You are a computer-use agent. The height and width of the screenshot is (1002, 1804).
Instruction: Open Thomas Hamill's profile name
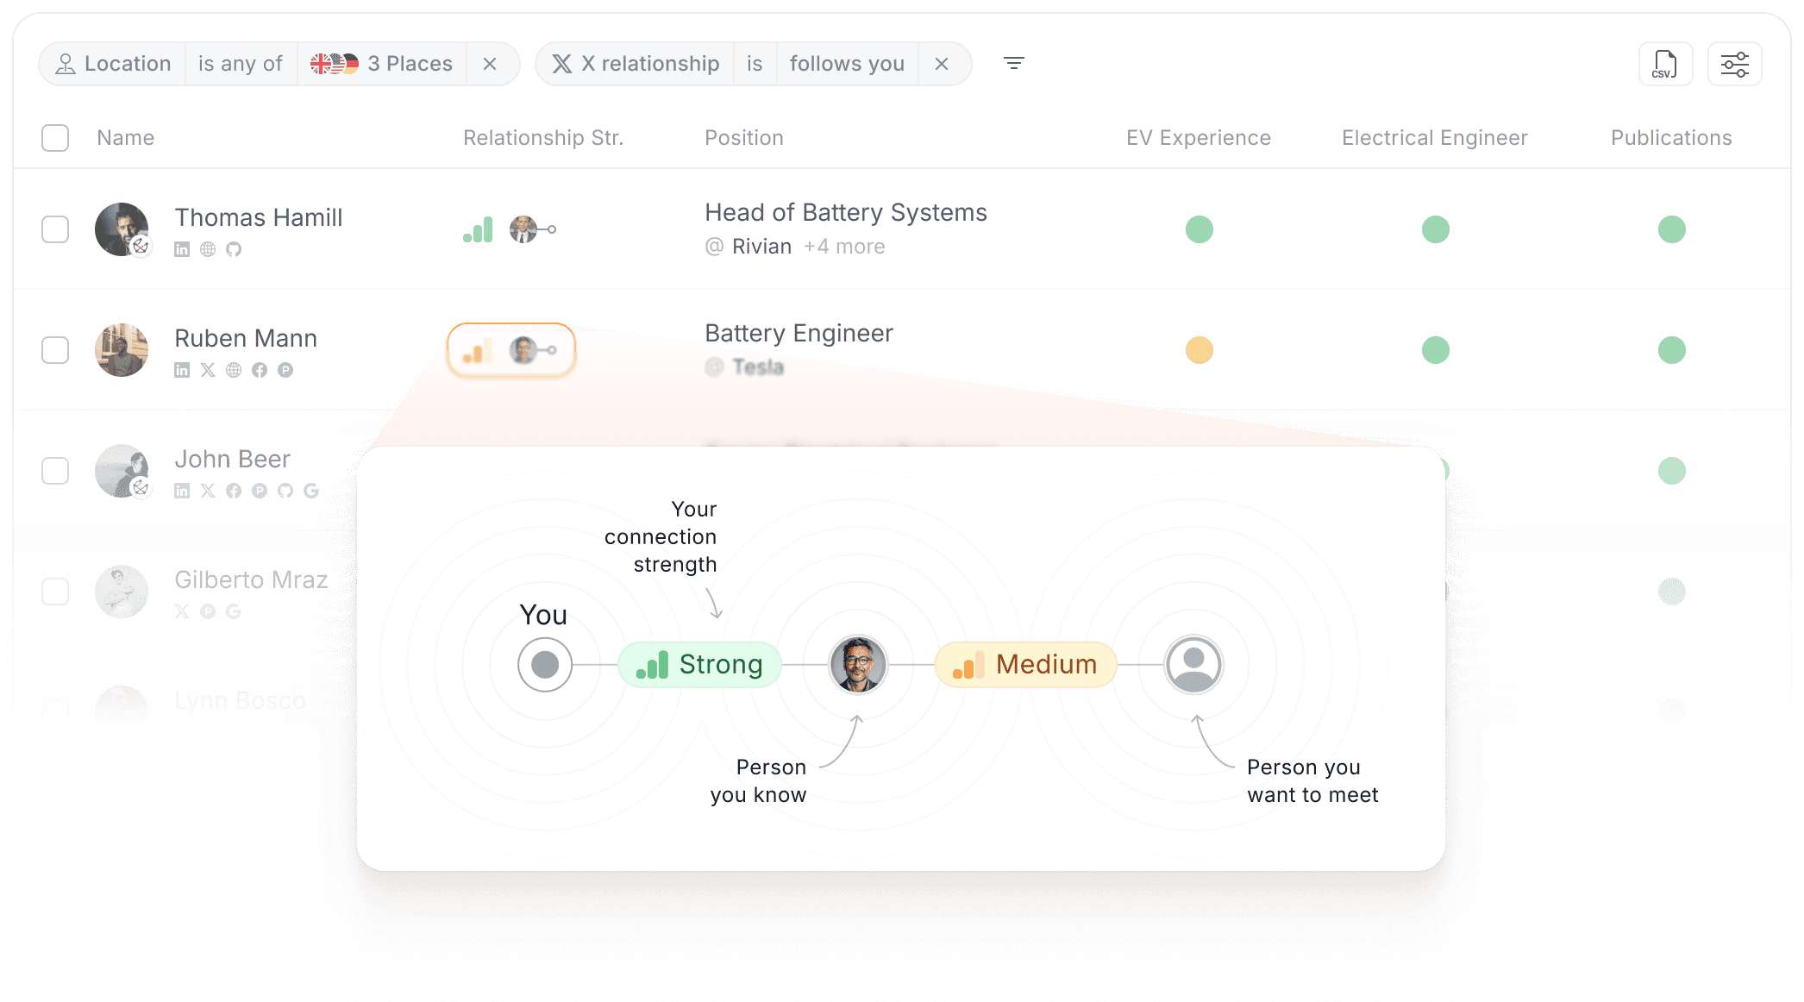pos(259,217)
